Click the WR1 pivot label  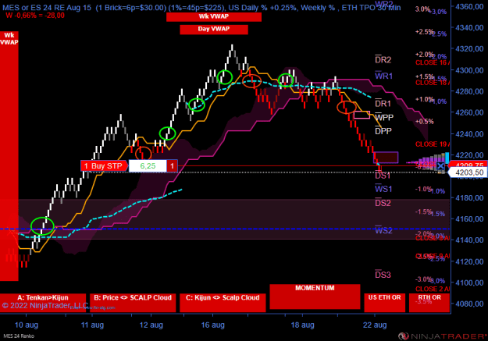pos(383,76)
